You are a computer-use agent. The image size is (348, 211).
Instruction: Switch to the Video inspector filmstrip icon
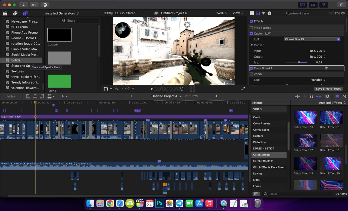coord(258,13)
